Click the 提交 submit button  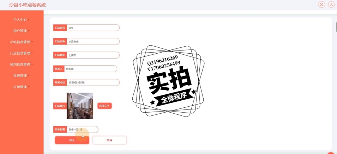[72, 140]
